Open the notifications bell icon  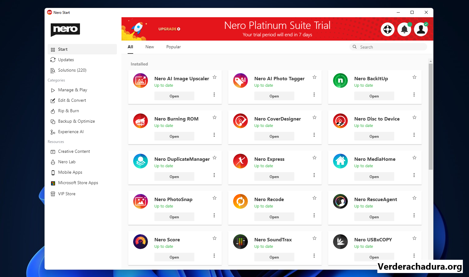(404, 29)
